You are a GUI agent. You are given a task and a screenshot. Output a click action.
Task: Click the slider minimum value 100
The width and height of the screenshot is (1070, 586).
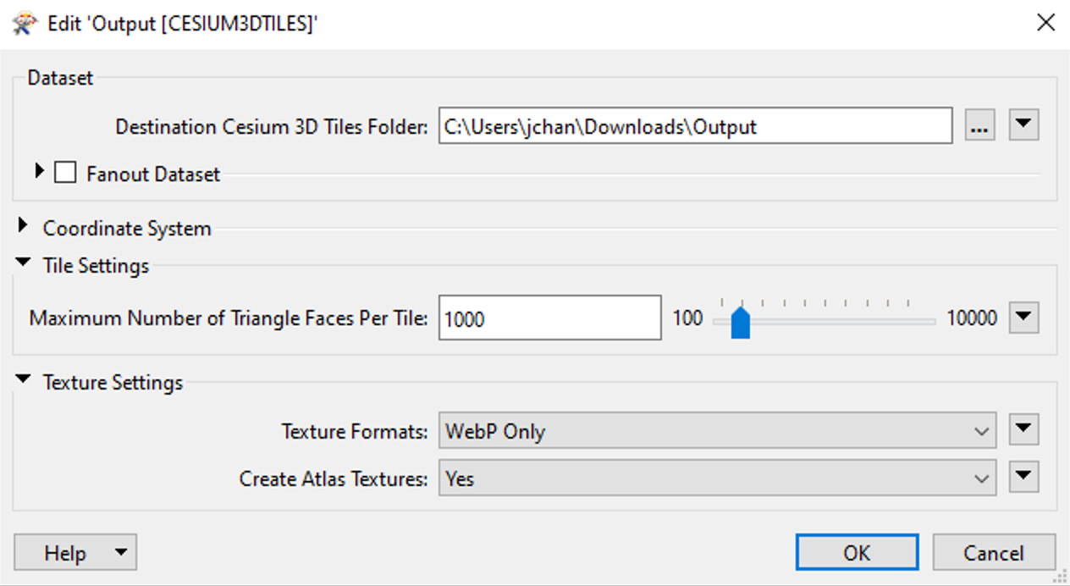(x=687, y=318)
